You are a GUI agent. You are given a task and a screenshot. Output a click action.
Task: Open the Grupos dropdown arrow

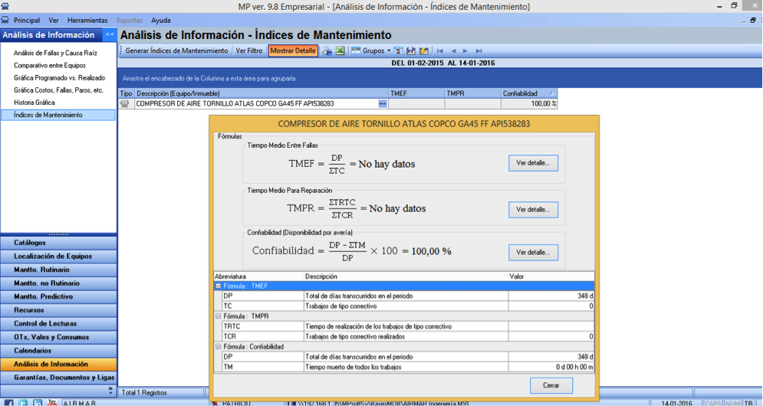389,51
